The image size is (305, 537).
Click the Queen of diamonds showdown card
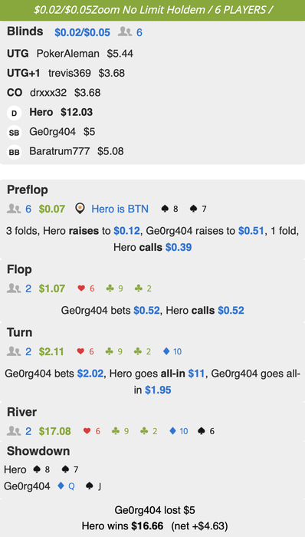[x=67, y=486]
